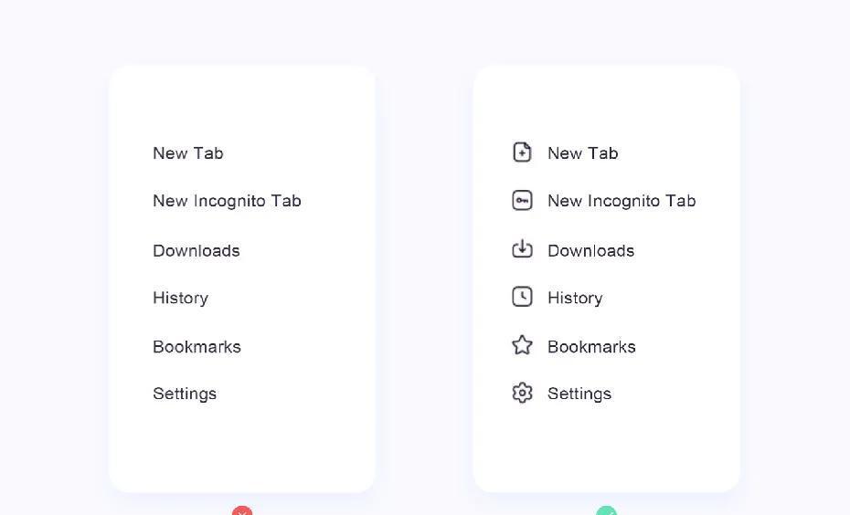Click the History clock icon
This screenshot has height=515, width=850.
pos(522,297)
